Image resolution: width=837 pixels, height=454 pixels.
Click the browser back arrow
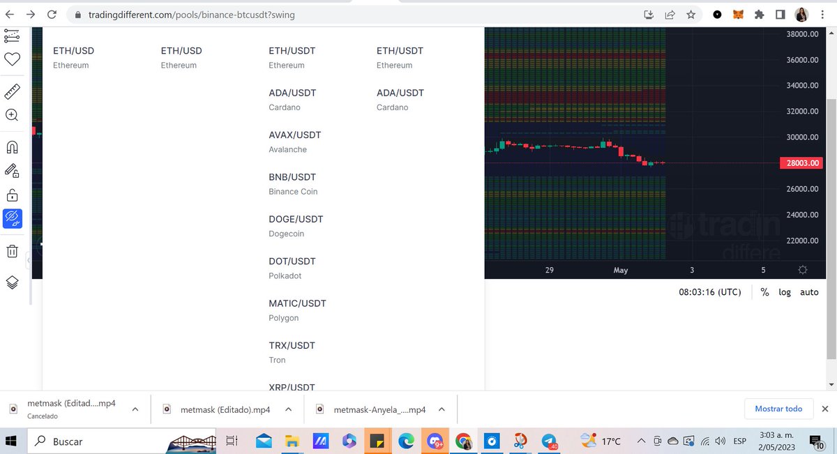(x=10, y=14)
